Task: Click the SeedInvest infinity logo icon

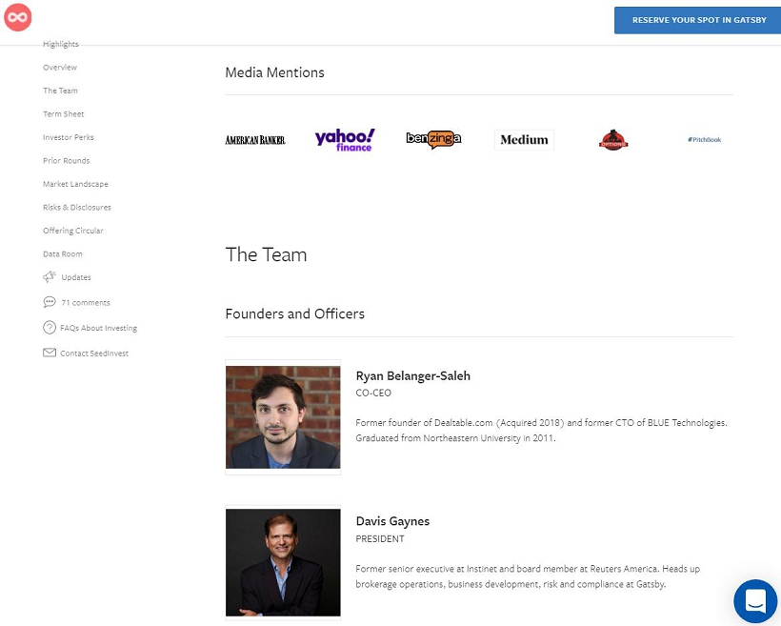Action: (x=18, y=17)
